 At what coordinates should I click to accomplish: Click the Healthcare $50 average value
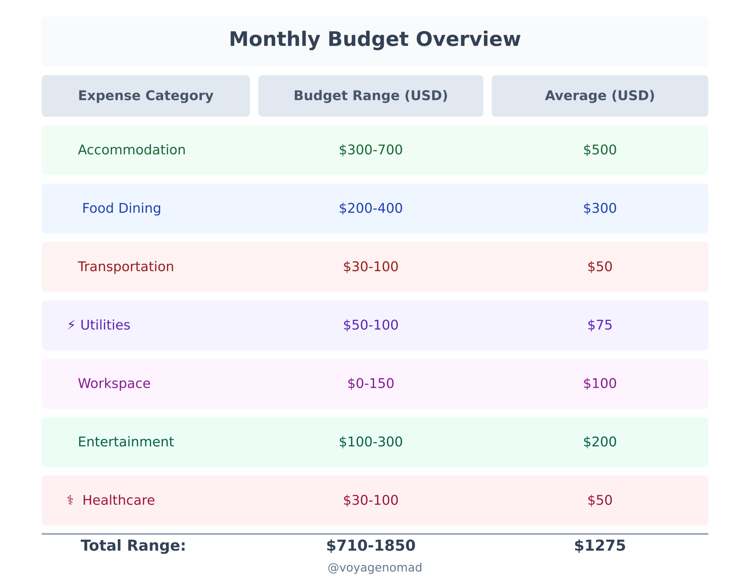pyautogui.click(x=600, y=500)
